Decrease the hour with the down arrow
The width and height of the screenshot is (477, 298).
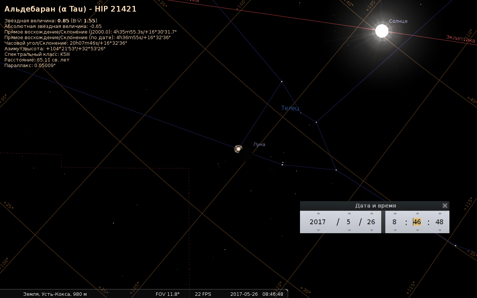[395, 230]
